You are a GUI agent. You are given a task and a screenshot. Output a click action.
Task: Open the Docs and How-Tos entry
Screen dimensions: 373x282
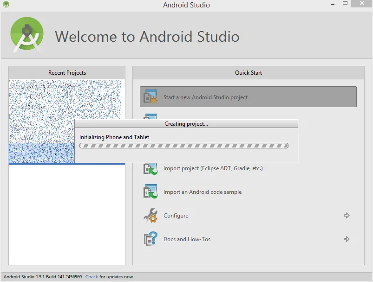coord(187,239)
